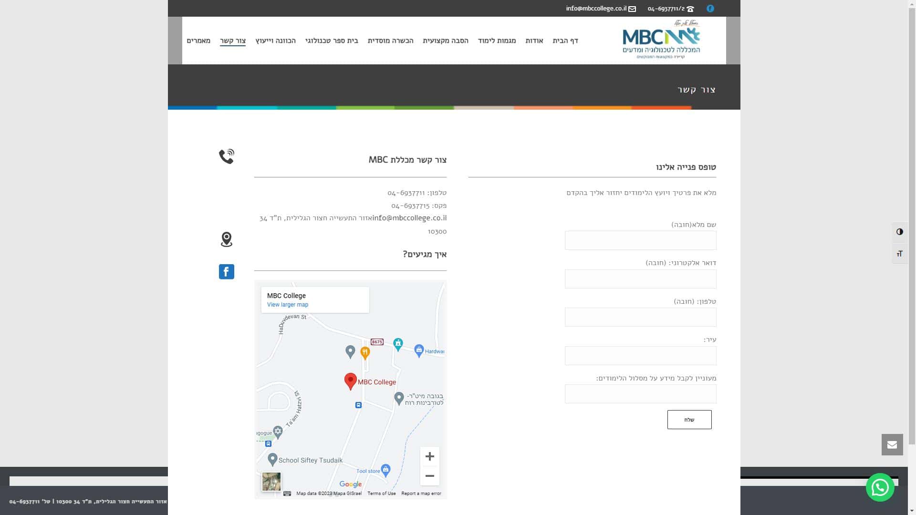Image resolution: width=916 pixels, height=515 pixels.
Task: Open הסבה מקצועית menu item
Action: 446,41
